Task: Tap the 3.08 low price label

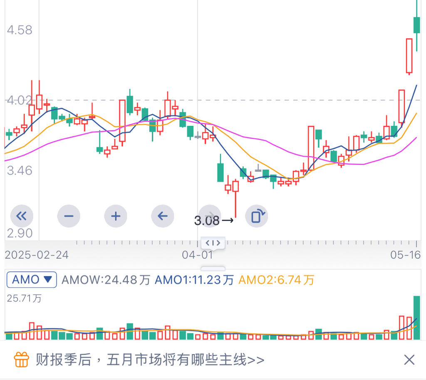Action: tap(207, 220)
